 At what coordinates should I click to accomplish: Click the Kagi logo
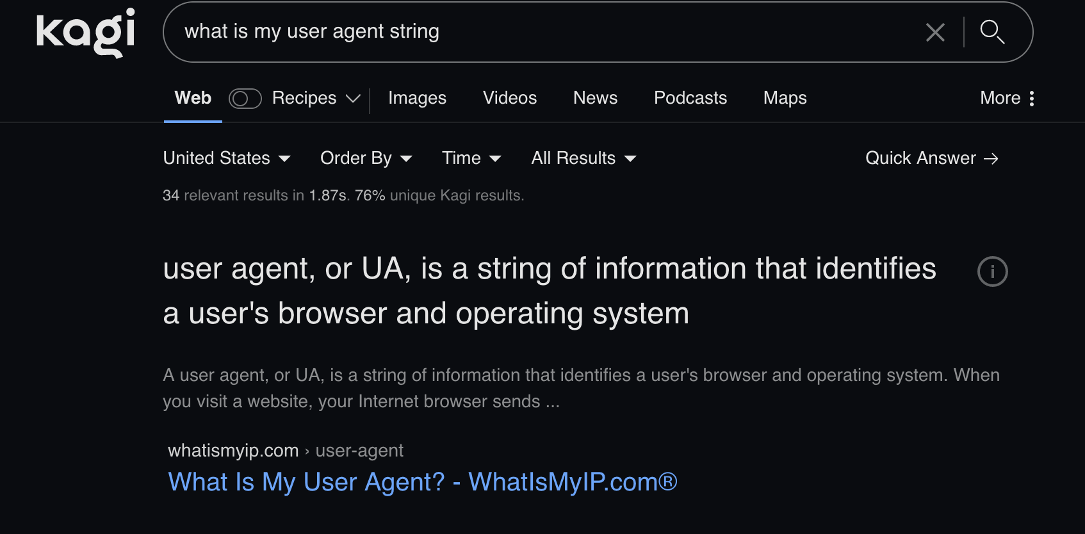coord(85,32)
